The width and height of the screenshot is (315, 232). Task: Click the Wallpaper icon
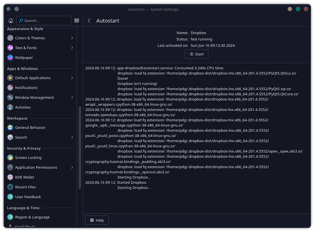point(10,58)
